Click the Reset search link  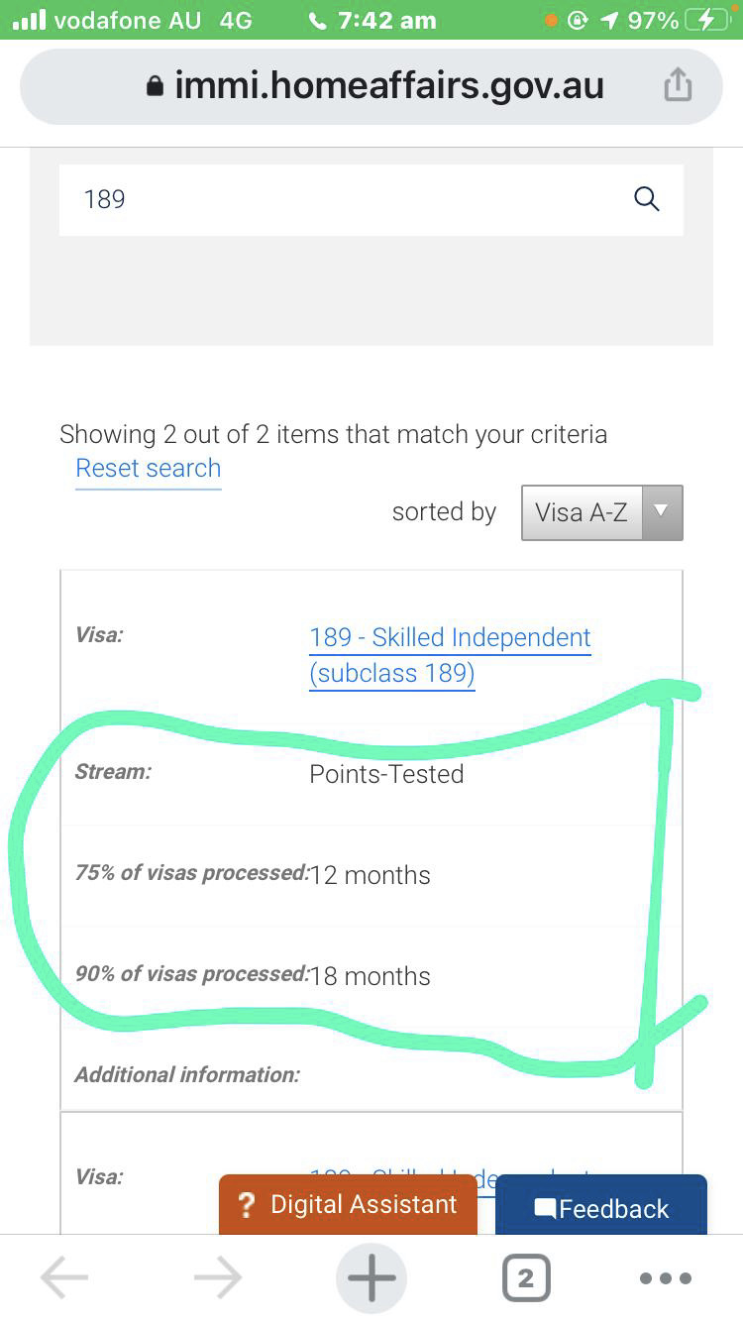pyautogui.click(x=149, y=469)
